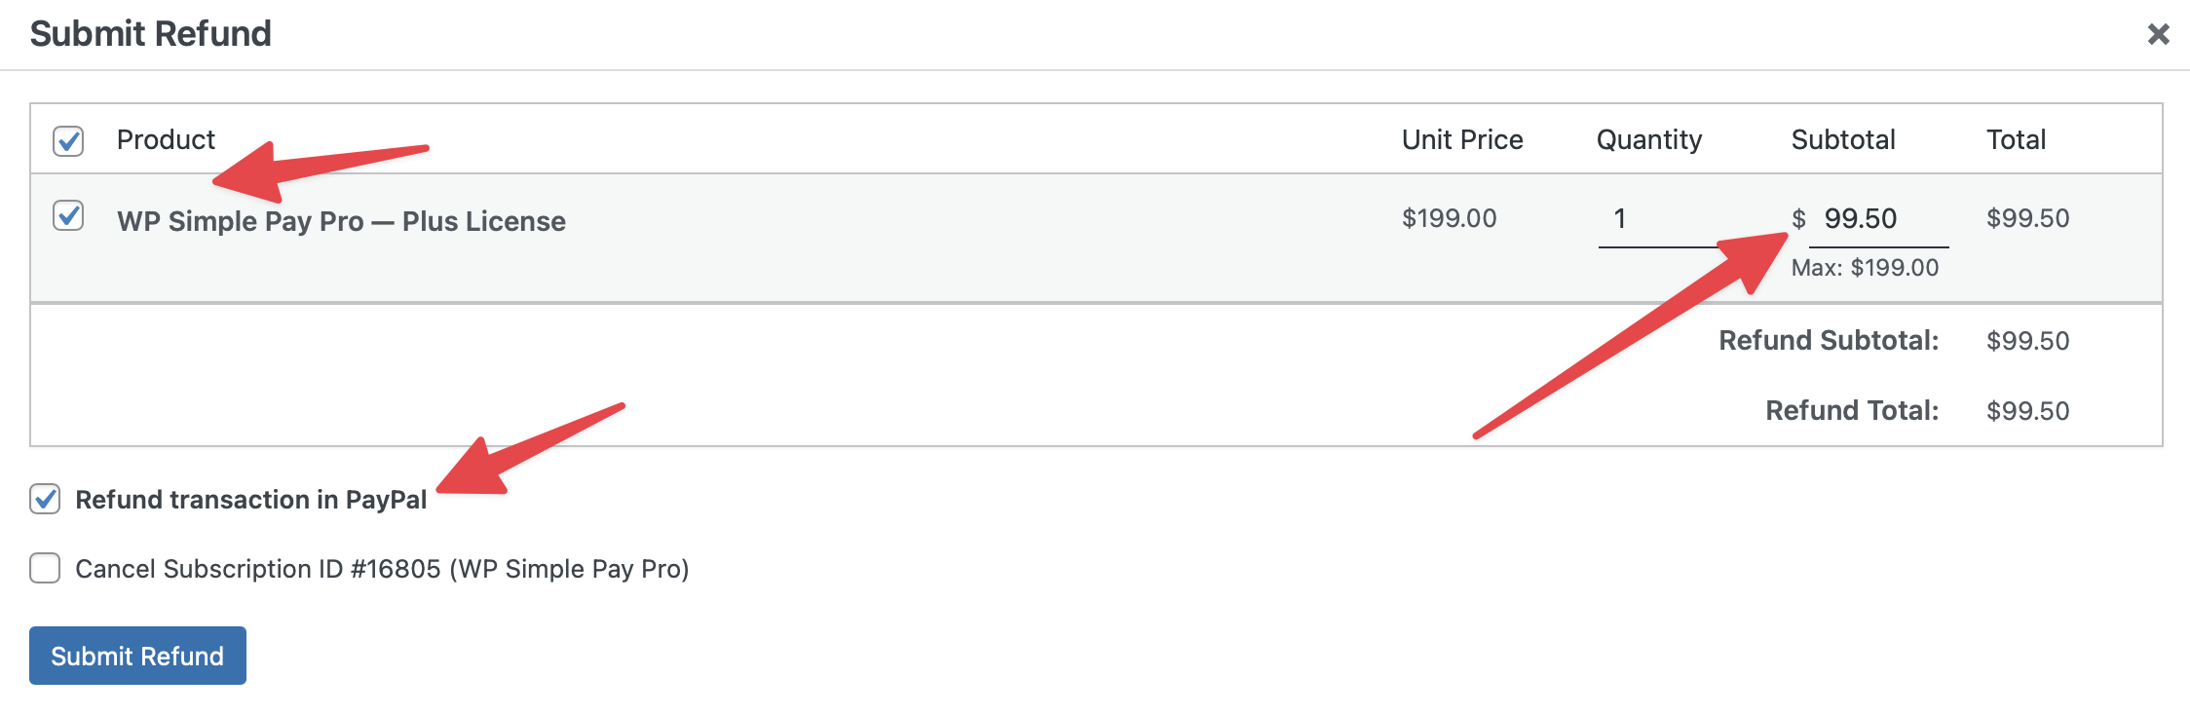Click the Product column header
The height and width of the screenshot is (715, 2190).
(x=166, y=140)
